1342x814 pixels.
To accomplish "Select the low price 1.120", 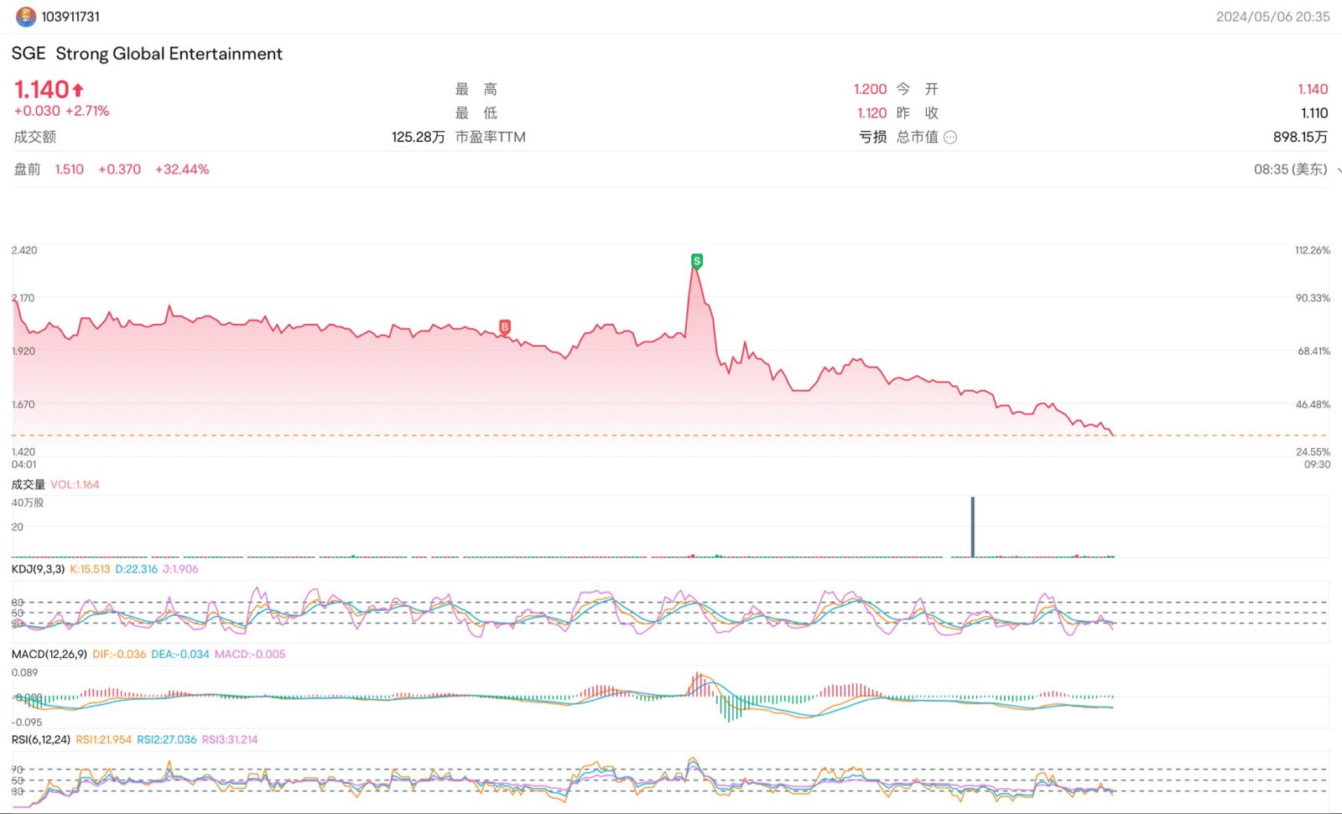I will pyautogui.click(x=871, y=113).
